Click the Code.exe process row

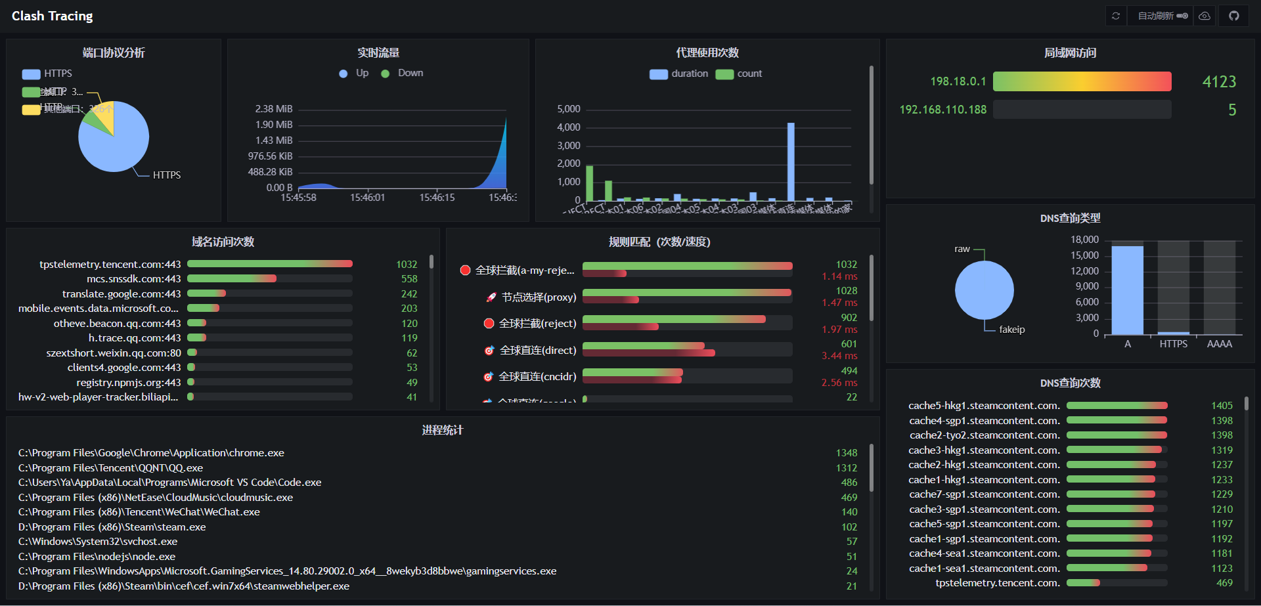point(438,483)
